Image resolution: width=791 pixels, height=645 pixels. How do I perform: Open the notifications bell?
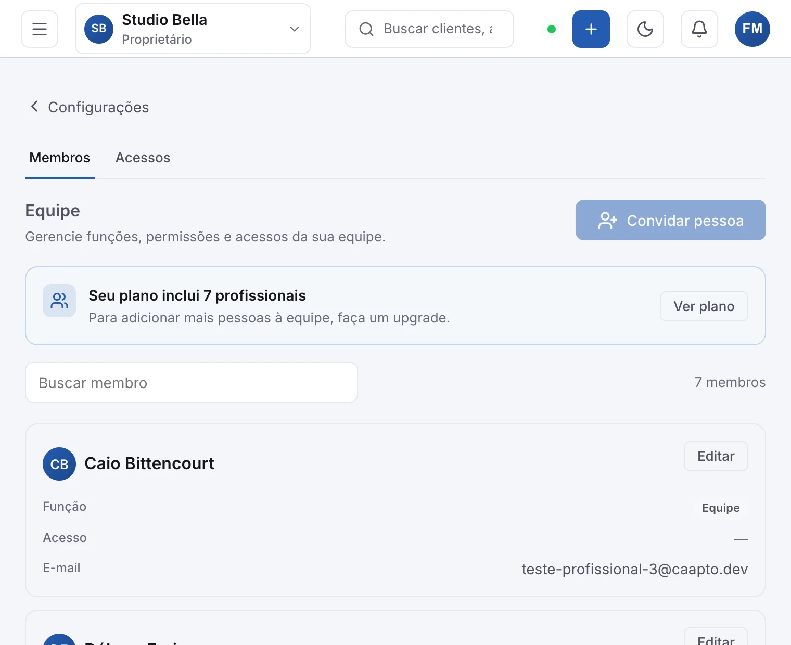[699, 29]
